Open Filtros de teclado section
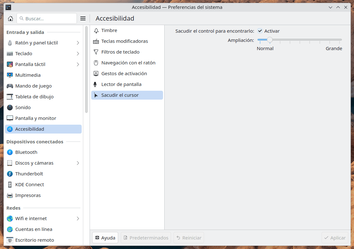354x249 pixels. tap(127, 52)
